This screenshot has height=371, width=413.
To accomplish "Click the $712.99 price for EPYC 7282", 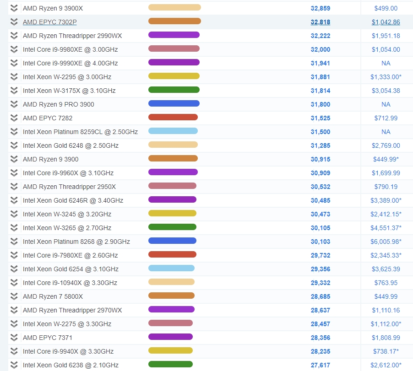I will point(386,118).
